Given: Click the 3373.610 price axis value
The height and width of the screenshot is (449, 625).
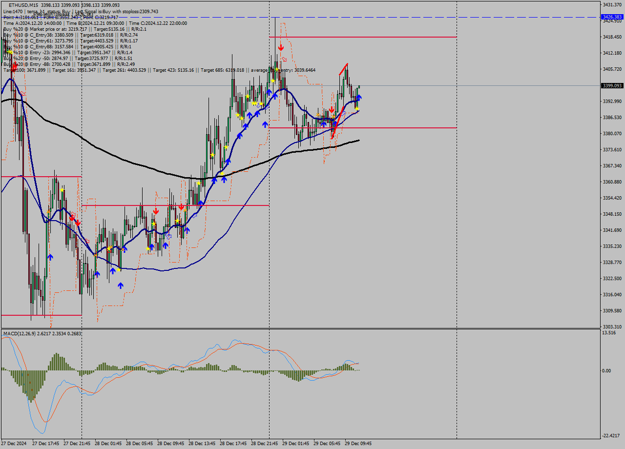Looking at the screenshot, I should [x=612, y=149].
